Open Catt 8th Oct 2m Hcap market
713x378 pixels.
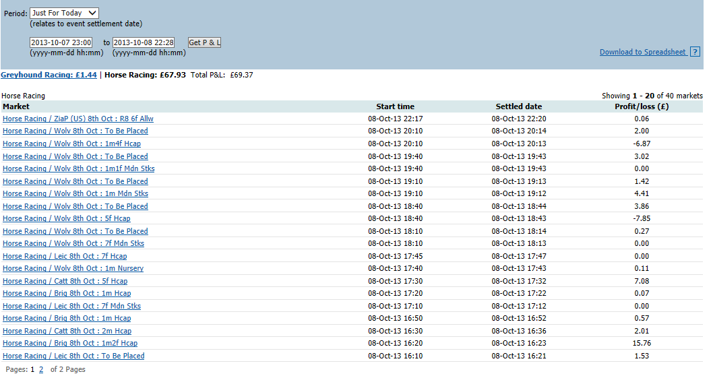(67, 332)
